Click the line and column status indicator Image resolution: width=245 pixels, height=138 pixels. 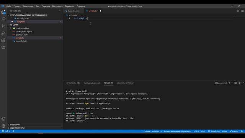coord(152,131)
